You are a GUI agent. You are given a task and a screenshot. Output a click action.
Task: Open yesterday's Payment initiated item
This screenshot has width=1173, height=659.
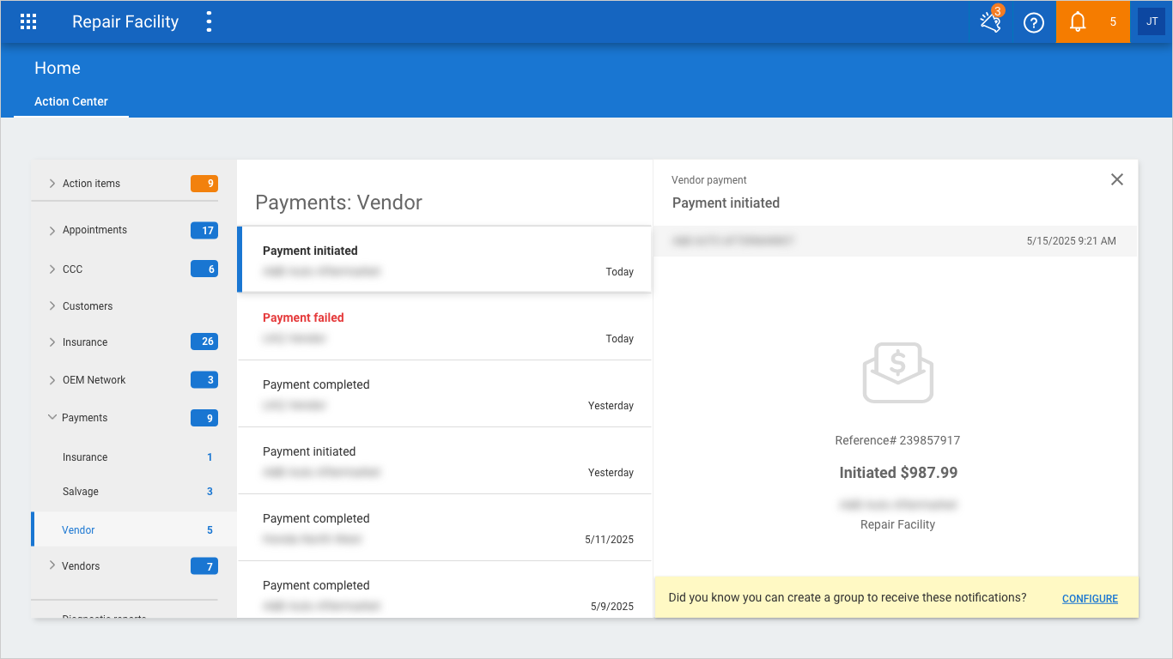coord(445,461)
